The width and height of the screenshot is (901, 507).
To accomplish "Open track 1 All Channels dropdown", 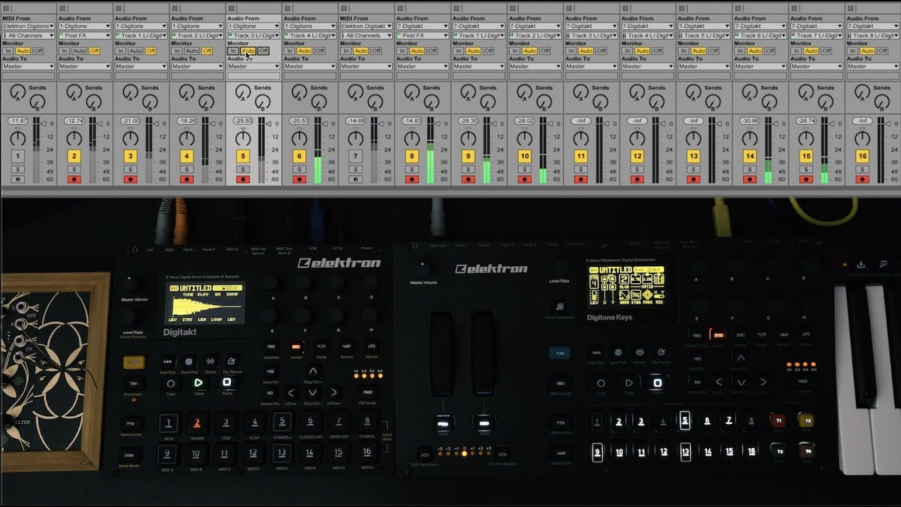I will click(x=28, y=35).
